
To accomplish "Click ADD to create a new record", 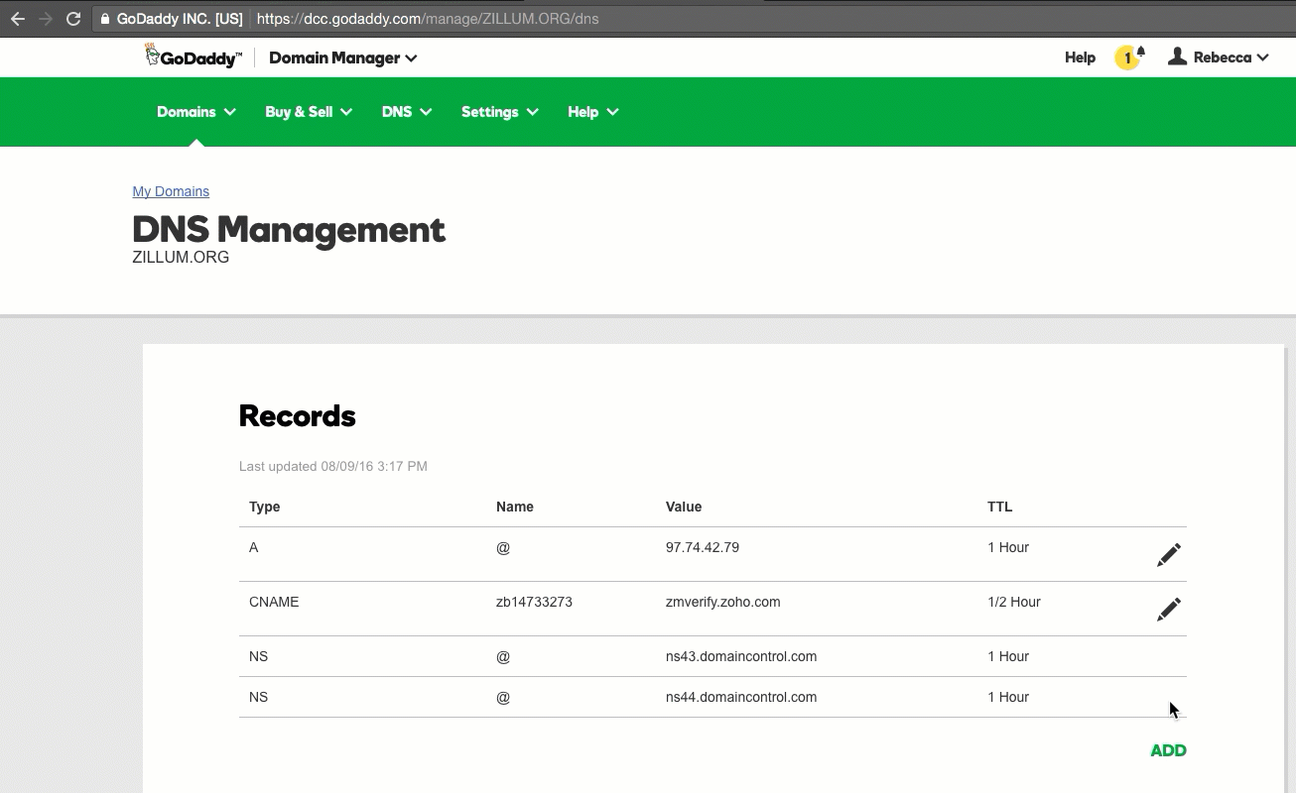I will pos(1167,750).
